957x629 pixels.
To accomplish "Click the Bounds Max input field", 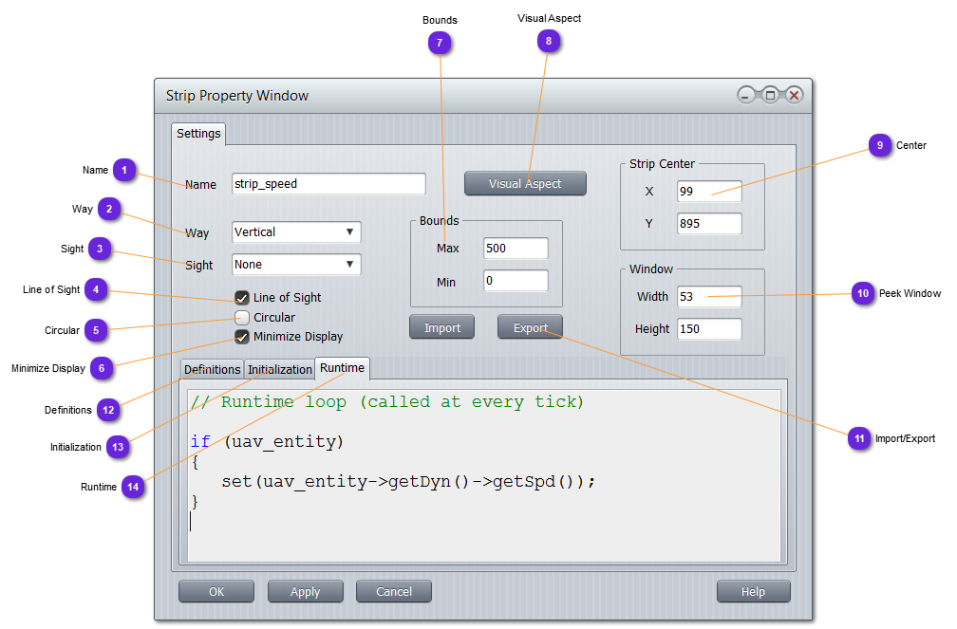I will pyautogui.click(x=515, y=249).
